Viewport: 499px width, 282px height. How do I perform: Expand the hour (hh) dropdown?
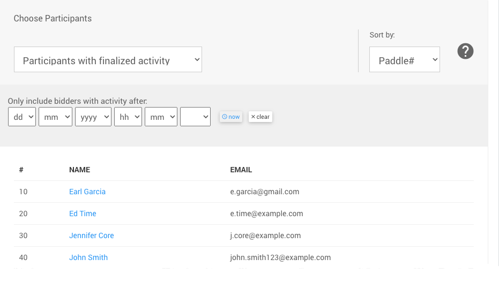tap(128, 117)
